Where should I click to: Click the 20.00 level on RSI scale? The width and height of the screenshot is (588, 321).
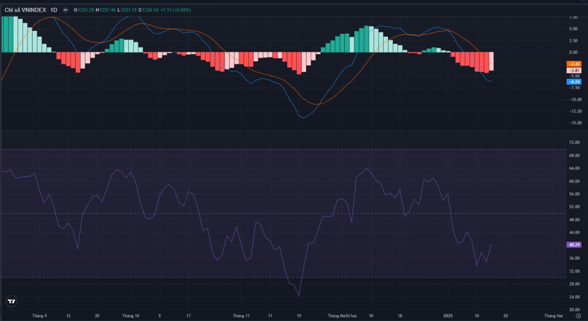pyautogui.click(x=574, y=310)
